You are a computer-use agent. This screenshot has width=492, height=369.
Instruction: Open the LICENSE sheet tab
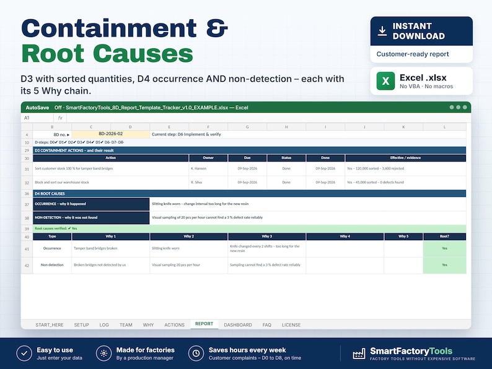click(x=291, y=325)
